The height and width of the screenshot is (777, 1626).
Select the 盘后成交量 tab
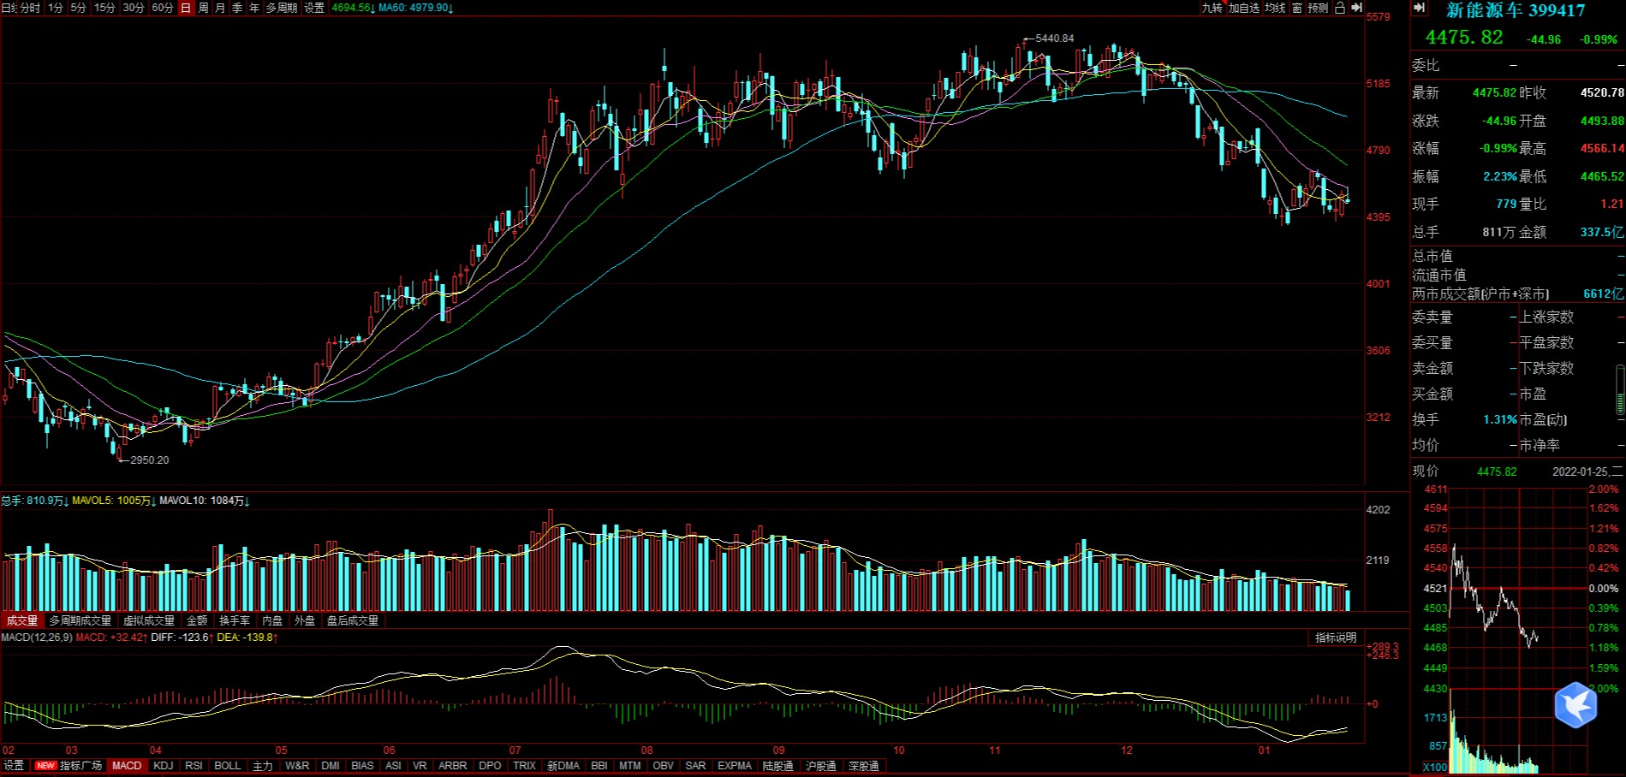click(352, 620)
